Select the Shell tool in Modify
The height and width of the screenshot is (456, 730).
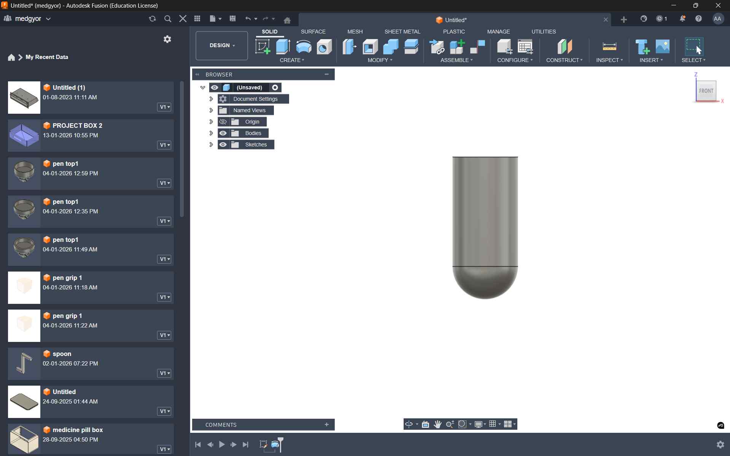tap(370, 47)
